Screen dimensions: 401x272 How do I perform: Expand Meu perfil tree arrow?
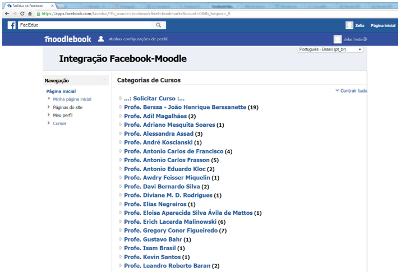click(x=49, y=115)
